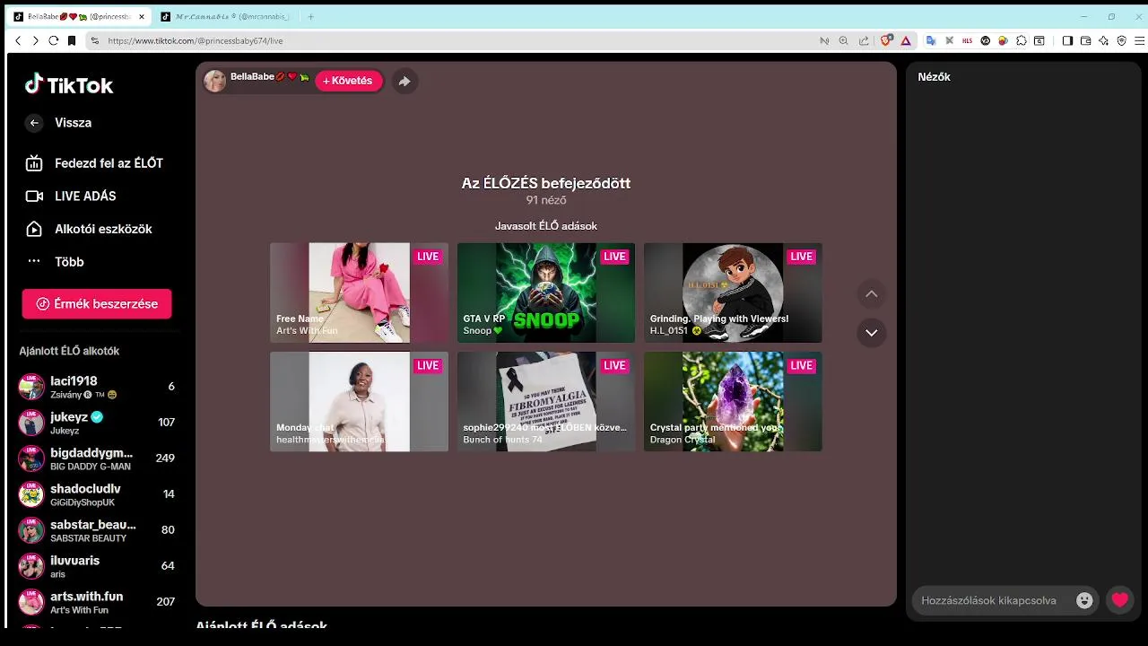Open Brave Shields lion icon
1148x646 pixels.
pyautogui.click(x=886, y=40)
